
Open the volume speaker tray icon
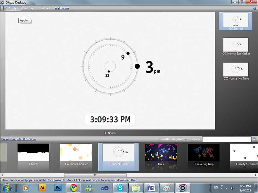point(232,188)
